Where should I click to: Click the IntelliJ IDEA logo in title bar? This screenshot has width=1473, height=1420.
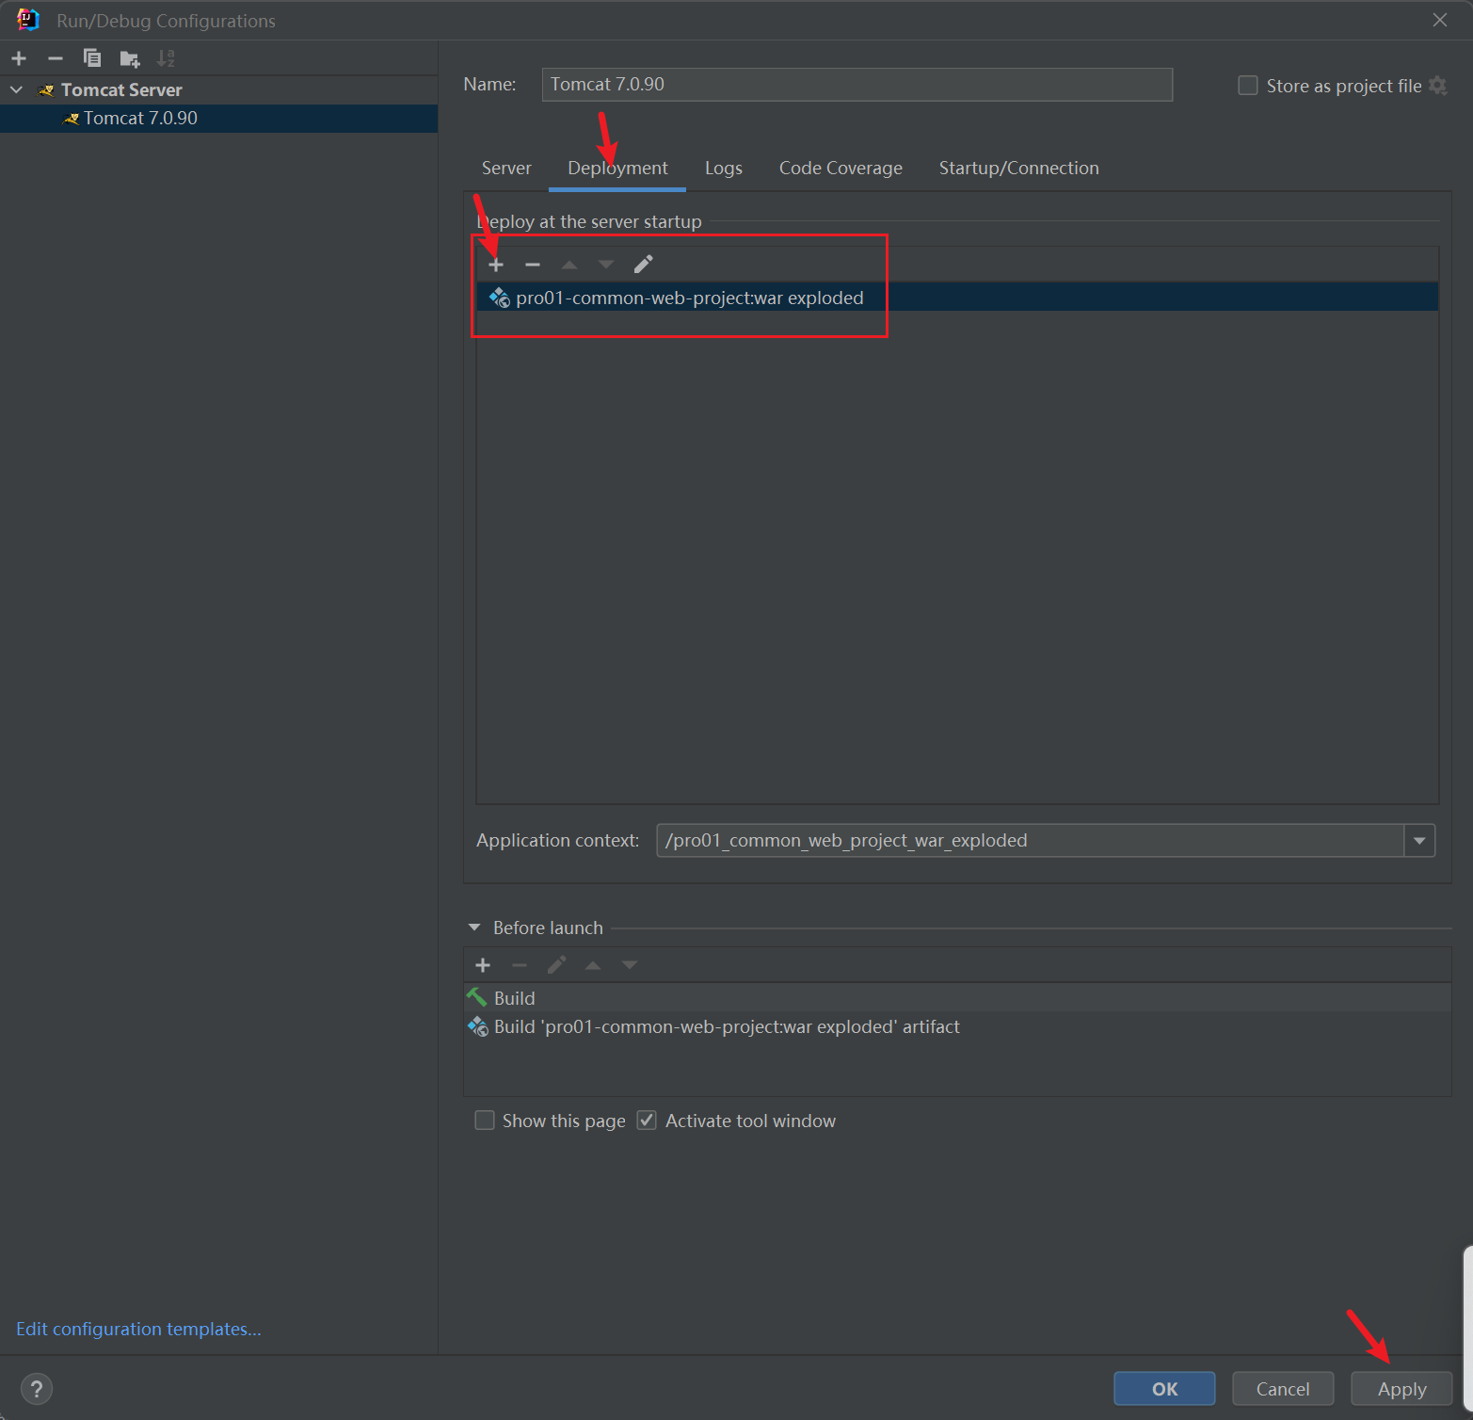[28, 20]
